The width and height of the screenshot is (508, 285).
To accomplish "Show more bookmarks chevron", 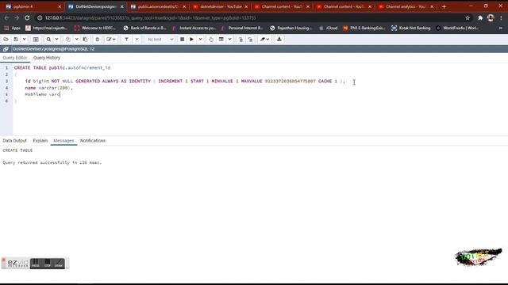I will point(501,28).
